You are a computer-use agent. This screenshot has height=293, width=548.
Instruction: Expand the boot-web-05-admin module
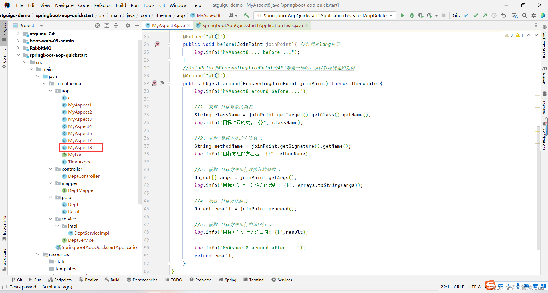click(18, 41)
